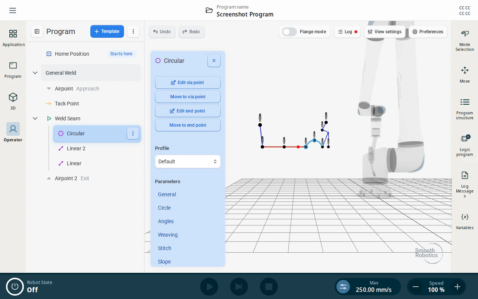Open the Variables panel
This screenshot has width=478, height=299.
click(x=465, y=221)
